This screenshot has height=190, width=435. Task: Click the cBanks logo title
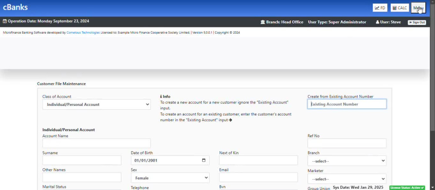pyautogui.click(x=15, y=7)
